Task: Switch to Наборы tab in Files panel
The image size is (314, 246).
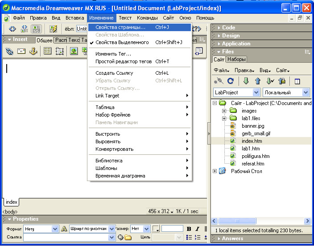Action: [236, 59]
